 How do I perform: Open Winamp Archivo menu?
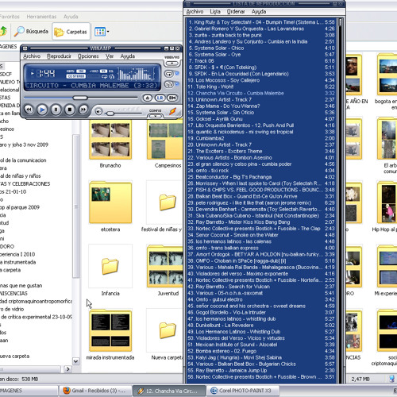pos(32,56)
